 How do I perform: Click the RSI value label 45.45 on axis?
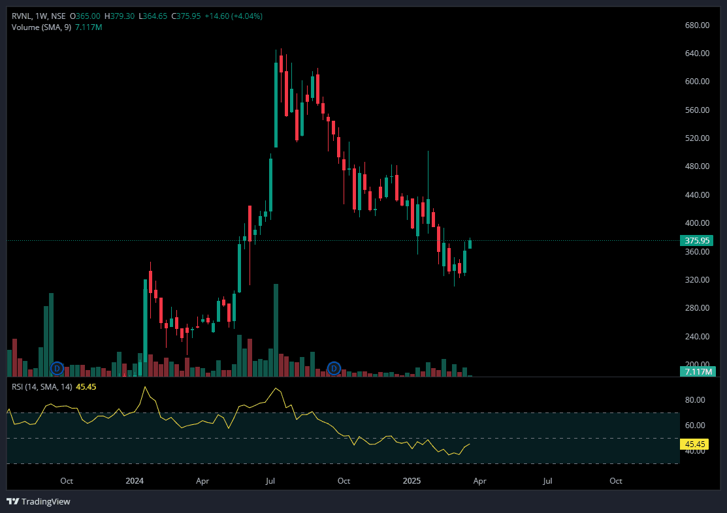point(694,444)
